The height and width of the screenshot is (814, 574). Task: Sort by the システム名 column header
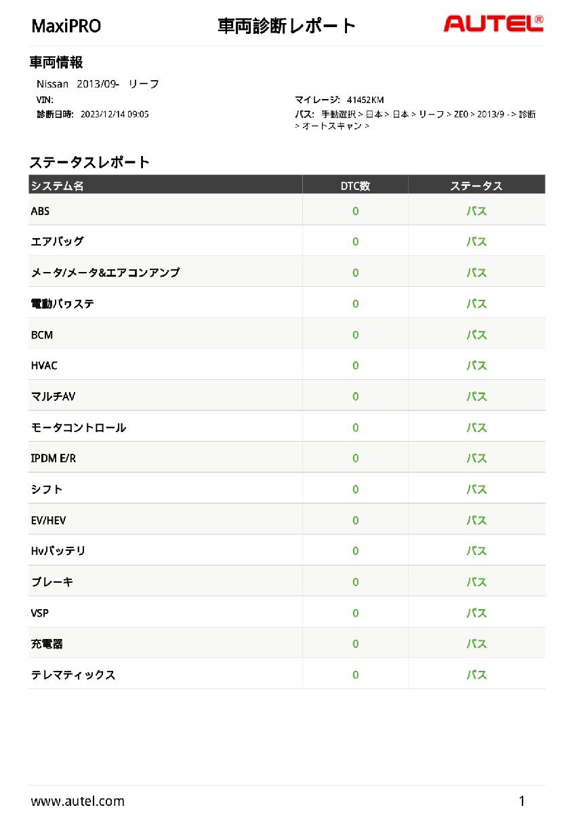click(x=58, y=185)
